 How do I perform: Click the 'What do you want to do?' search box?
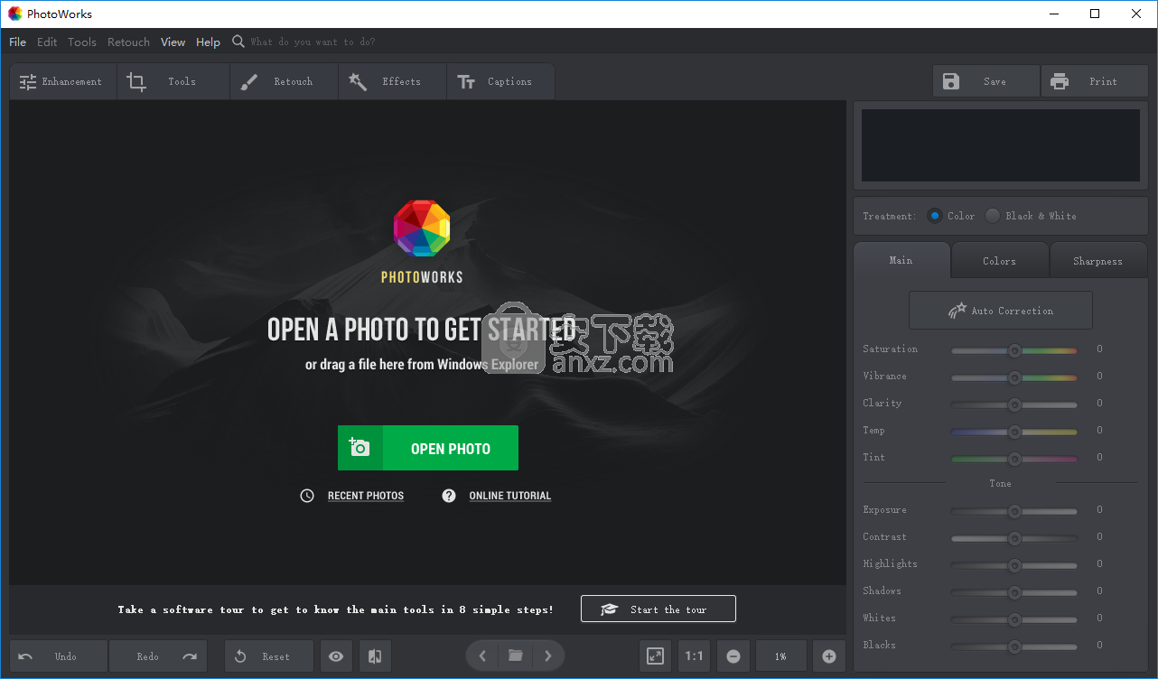pos(312,42)
